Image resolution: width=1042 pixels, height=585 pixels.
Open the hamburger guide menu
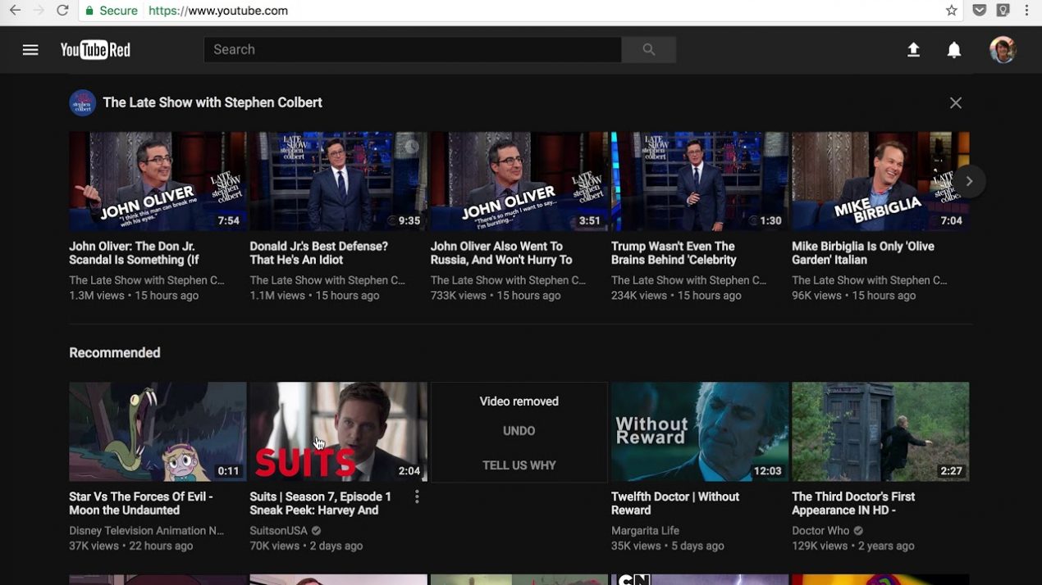30,50
